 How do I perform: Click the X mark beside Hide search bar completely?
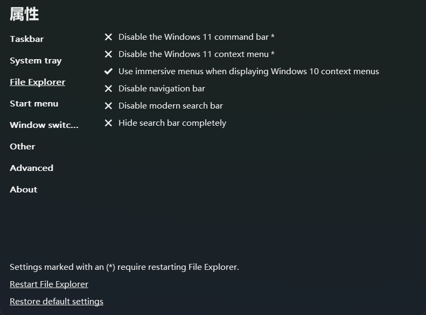108,123
